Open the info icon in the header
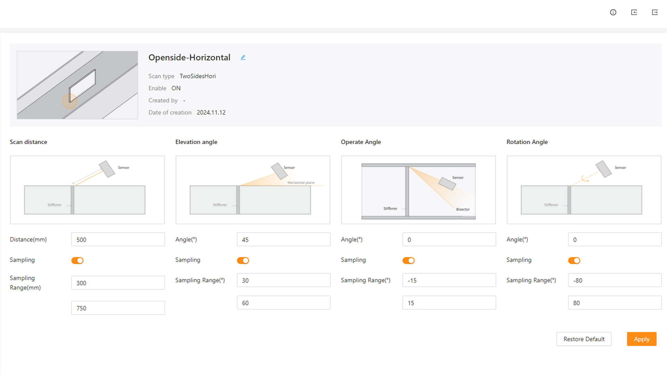This screenshot has height=375, width=667. tap(613, 12)
